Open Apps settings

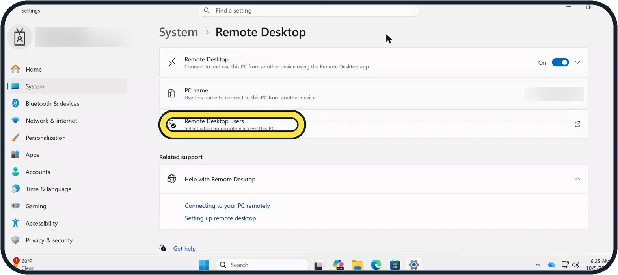click(x=67, y=155)
